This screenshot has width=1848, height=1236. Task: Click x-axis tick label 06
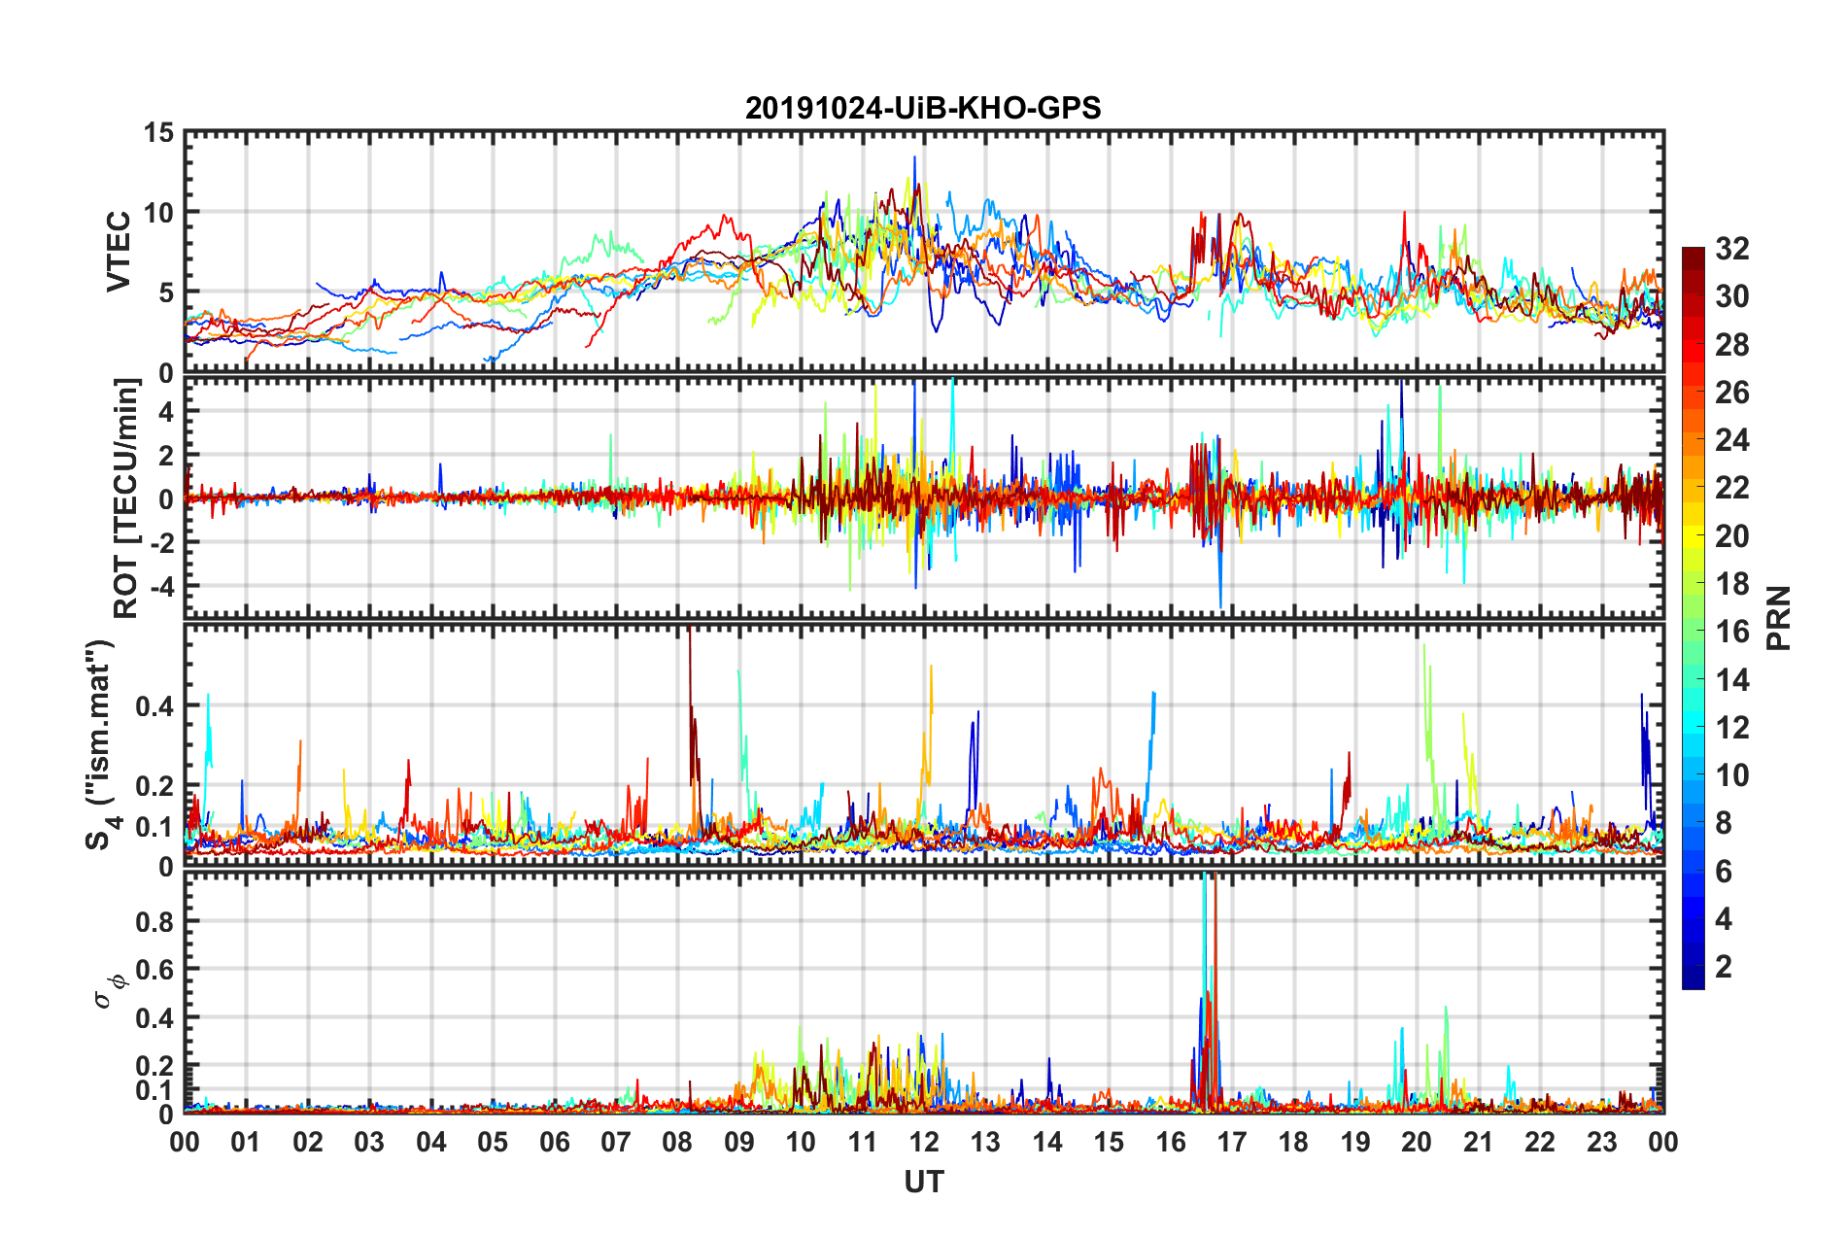click(x=555, y=1142)
